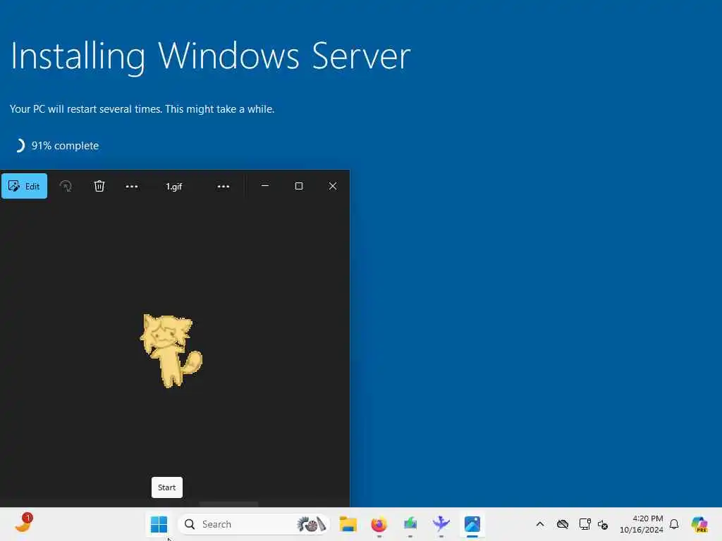Click the yellow cat GIF image

(x=171, y=351)
